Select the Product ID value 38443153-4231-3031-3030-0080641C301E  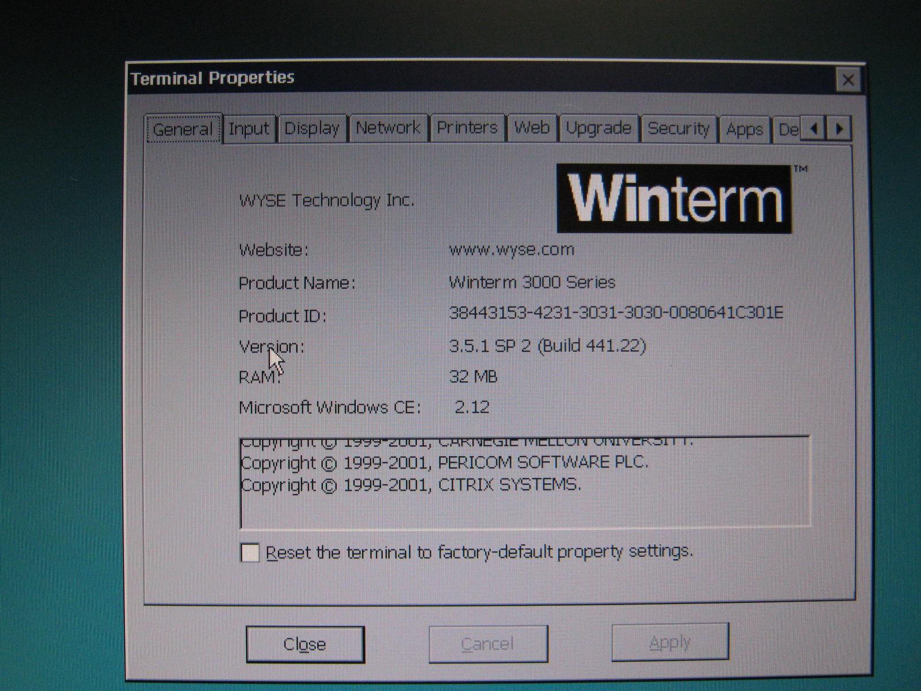[x=616, y=312]
